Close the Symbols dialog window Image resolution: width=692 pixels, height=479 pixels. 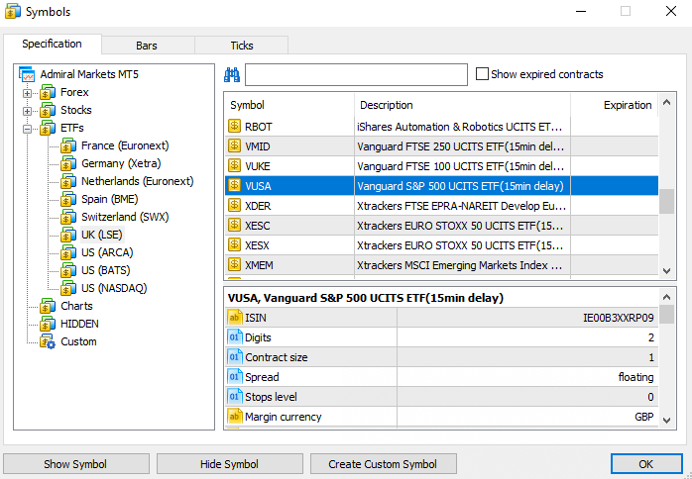[x=671, y=12]
